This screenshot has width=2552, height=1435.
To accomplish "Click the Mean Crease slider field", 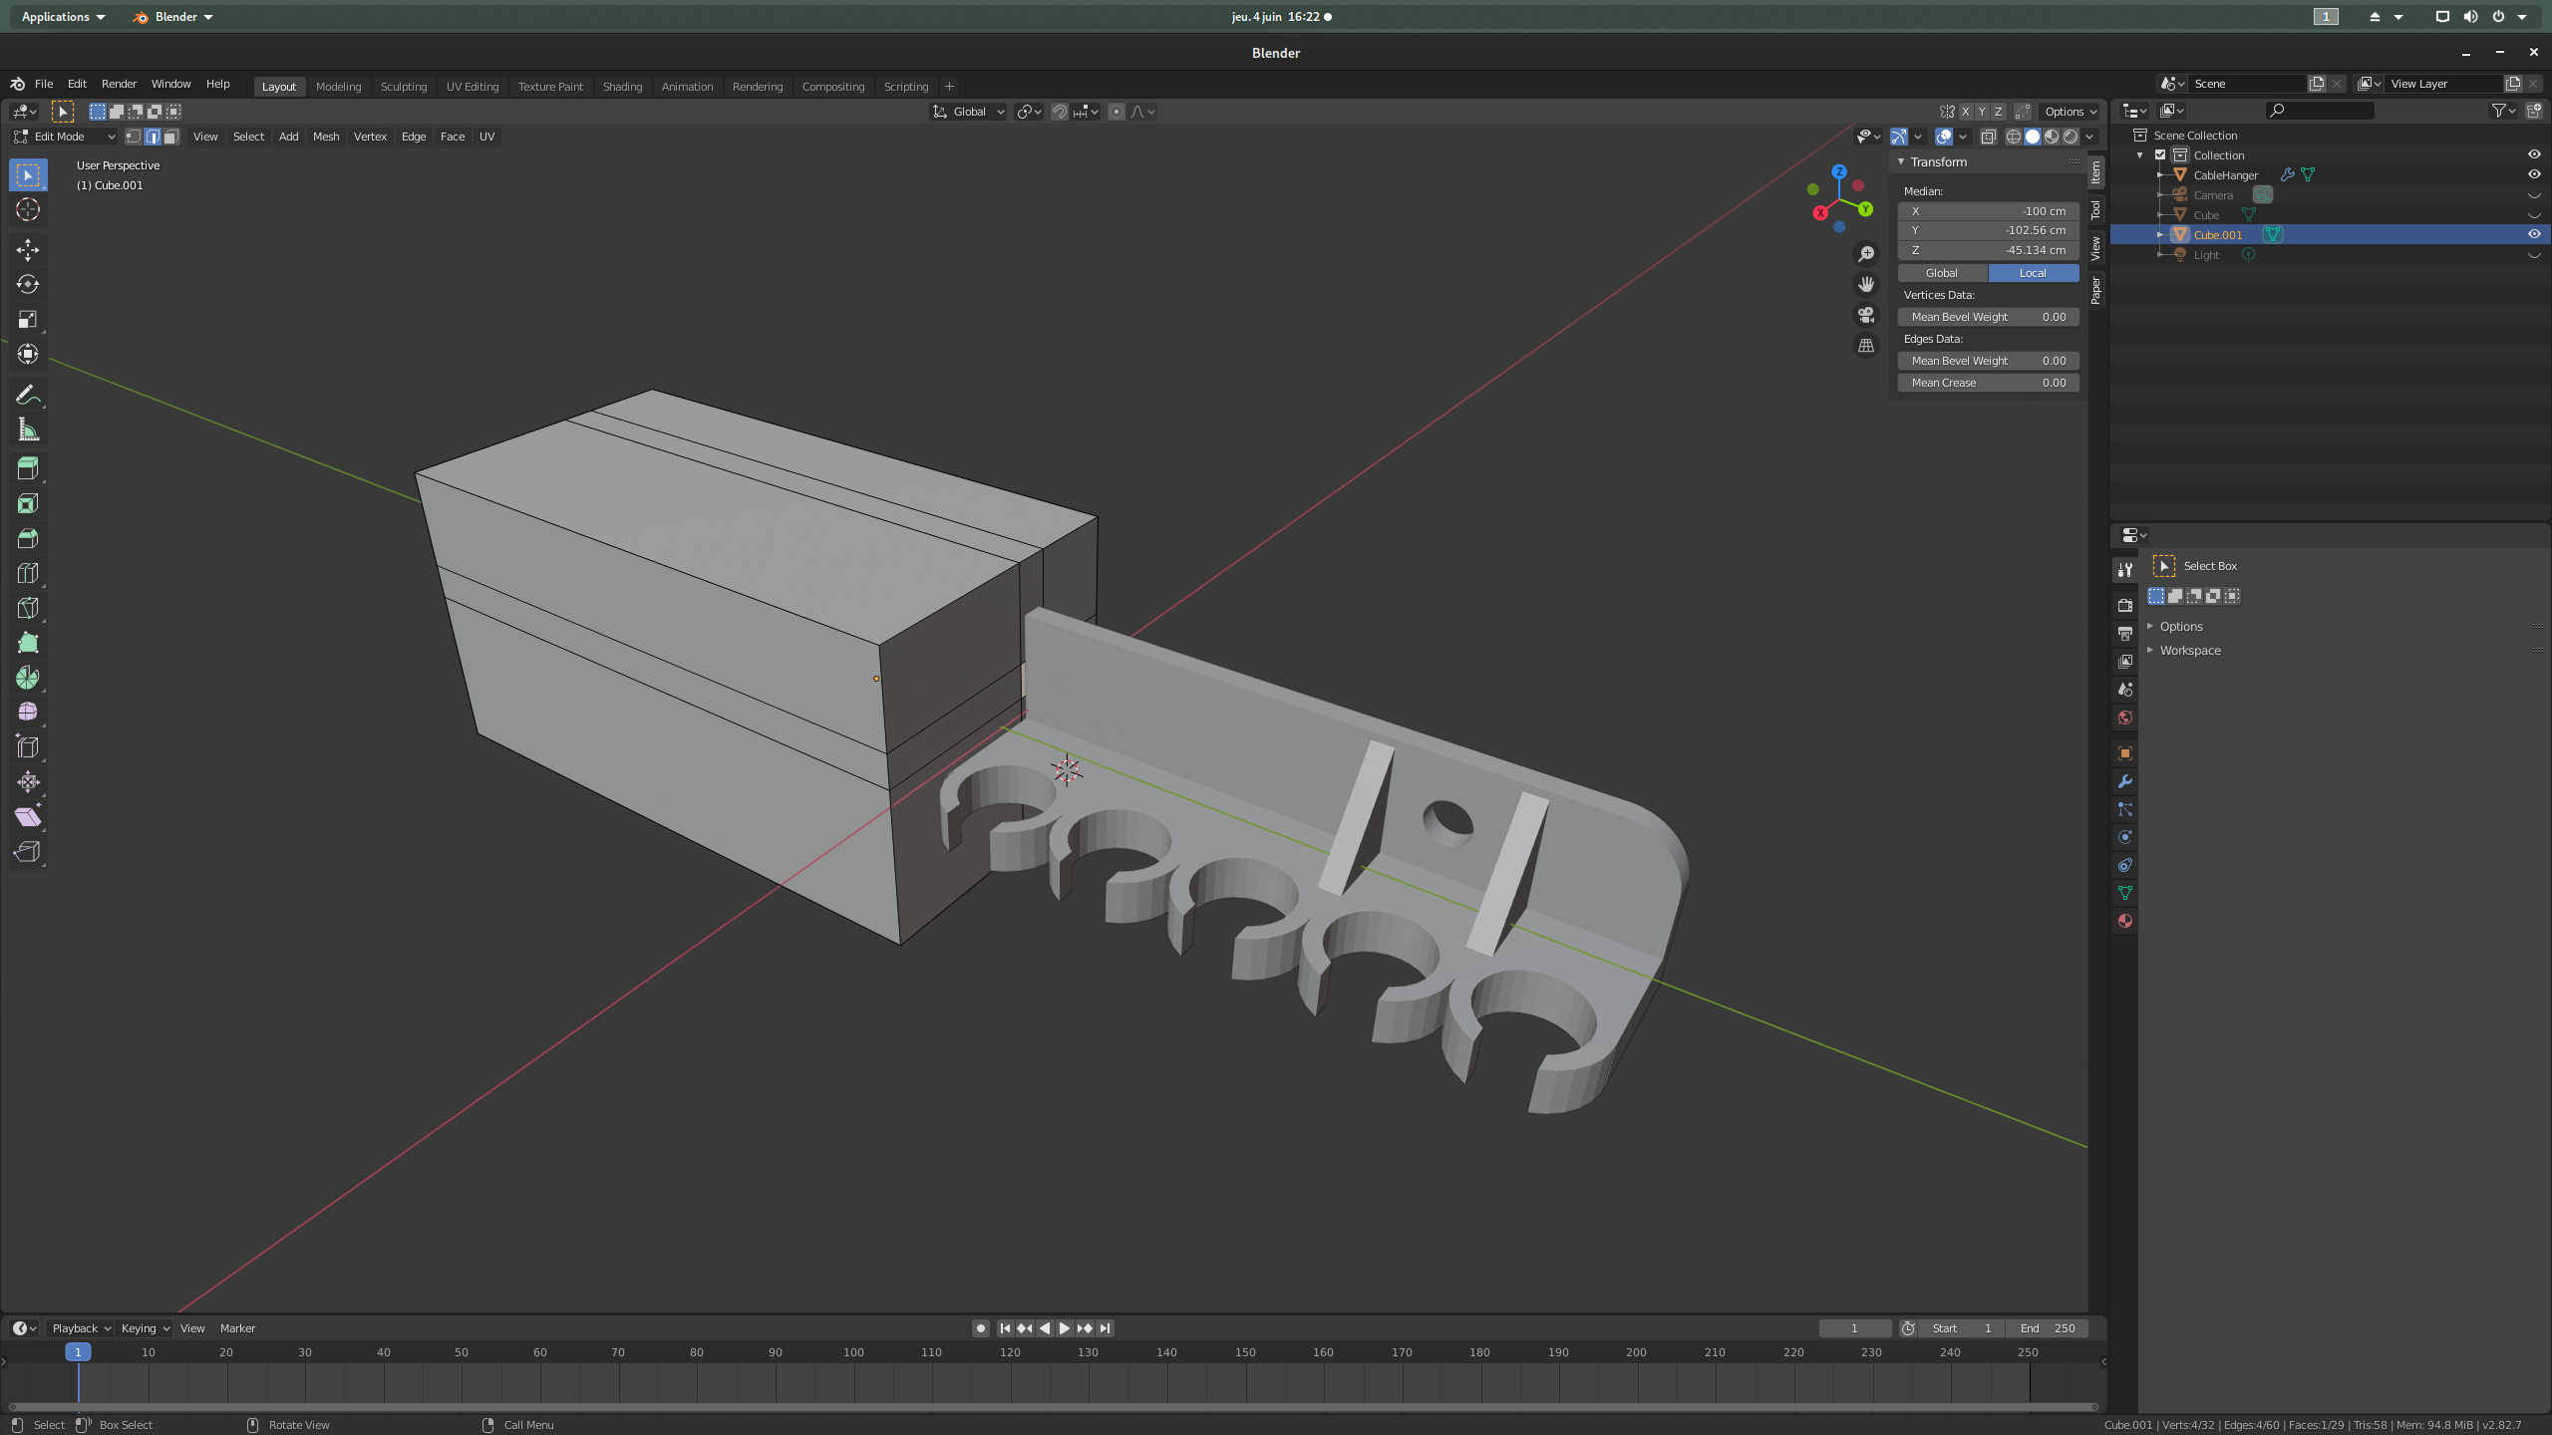I will coord(1988,383).
